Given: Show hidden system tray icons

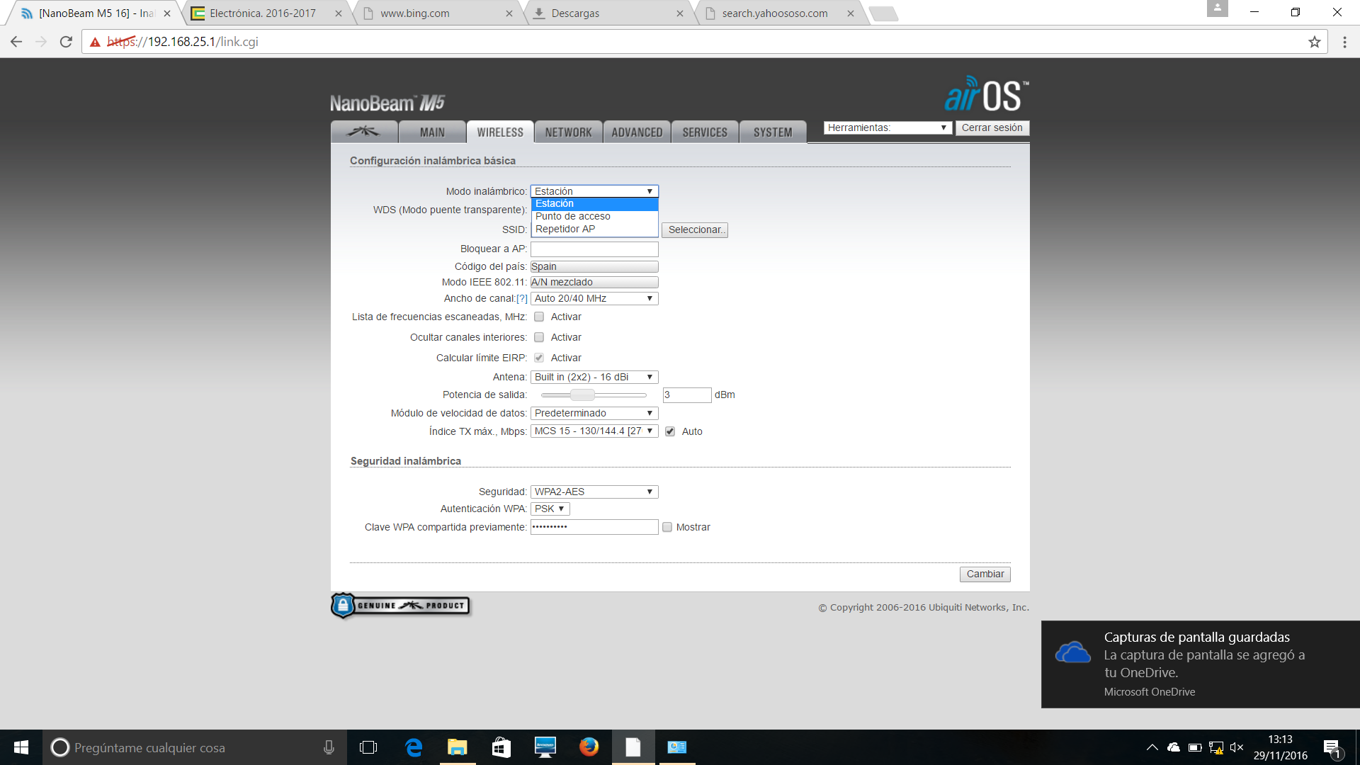Looking at the screenshot, I should point(1152,747).
